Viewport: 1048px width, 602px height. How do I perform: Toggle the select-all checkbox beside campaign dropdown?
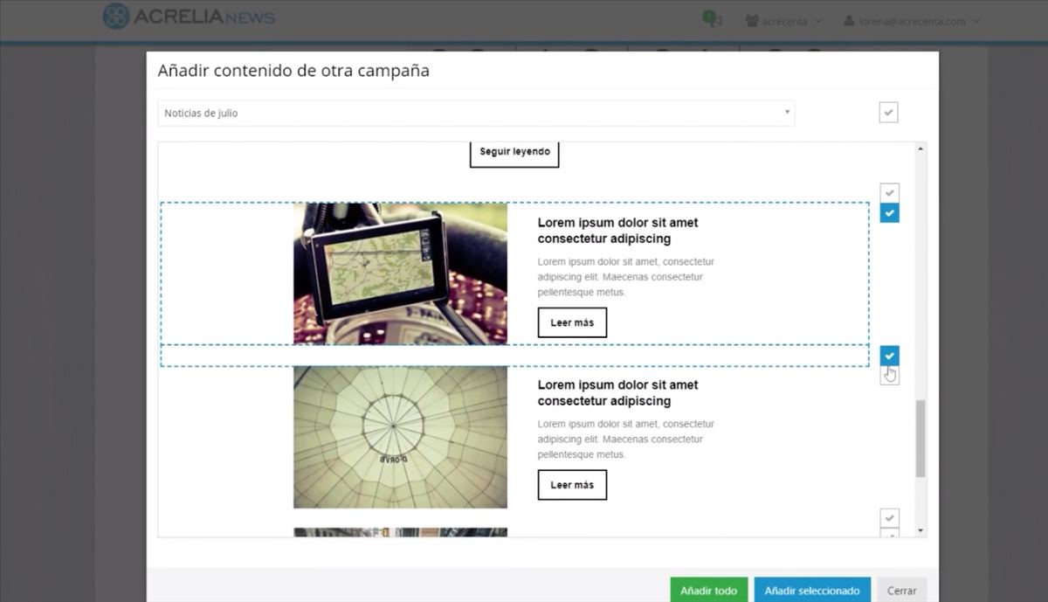(x=888, y=113)
